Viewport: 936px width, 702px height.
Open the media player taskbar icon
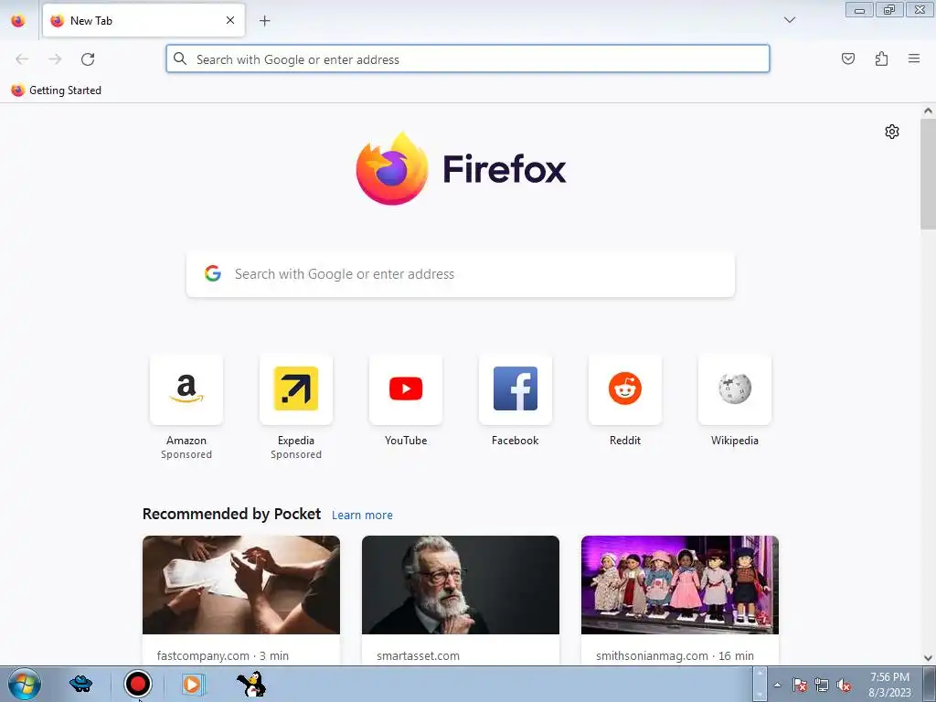pos(194,684)
